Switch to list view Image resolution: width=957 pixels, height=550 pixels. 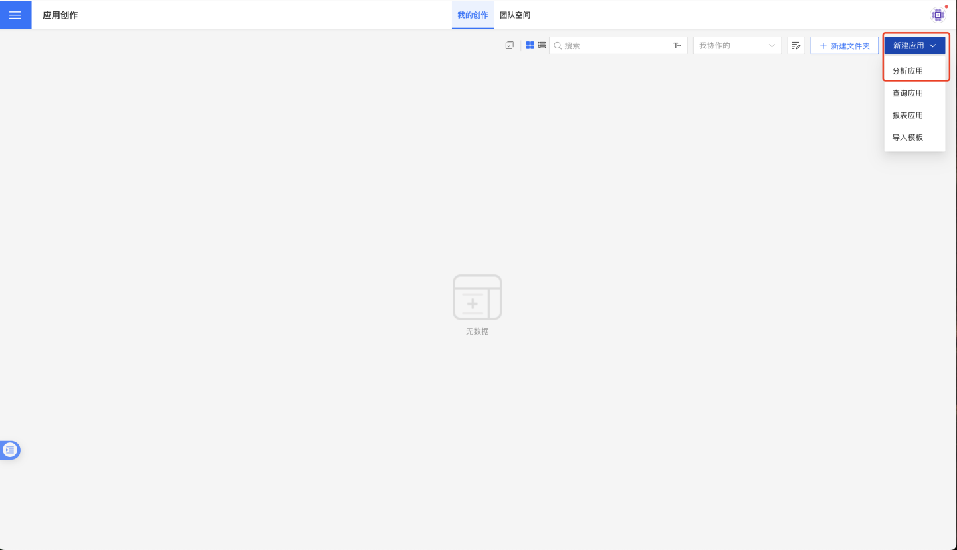click(x=542, y=45)
